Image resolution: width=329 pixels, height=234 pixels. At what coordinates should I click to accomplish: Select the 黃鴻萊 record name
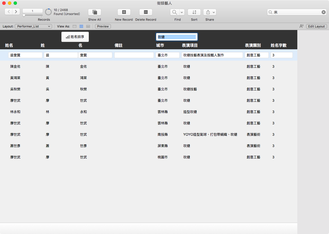pos(15,78)
